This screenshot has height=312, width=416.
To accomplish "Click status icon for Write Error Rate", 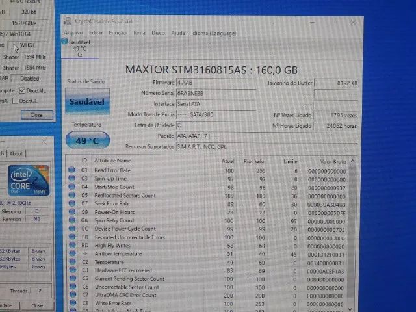I will [x=73, y=303].
